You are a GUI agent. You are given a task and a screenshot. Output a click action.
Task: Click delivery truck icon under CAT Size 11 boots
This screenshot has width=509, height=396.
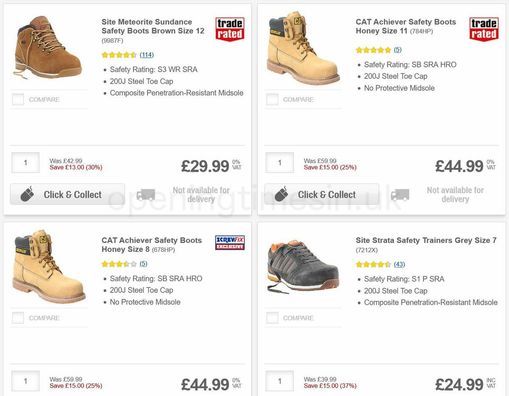tap(400, 195)
